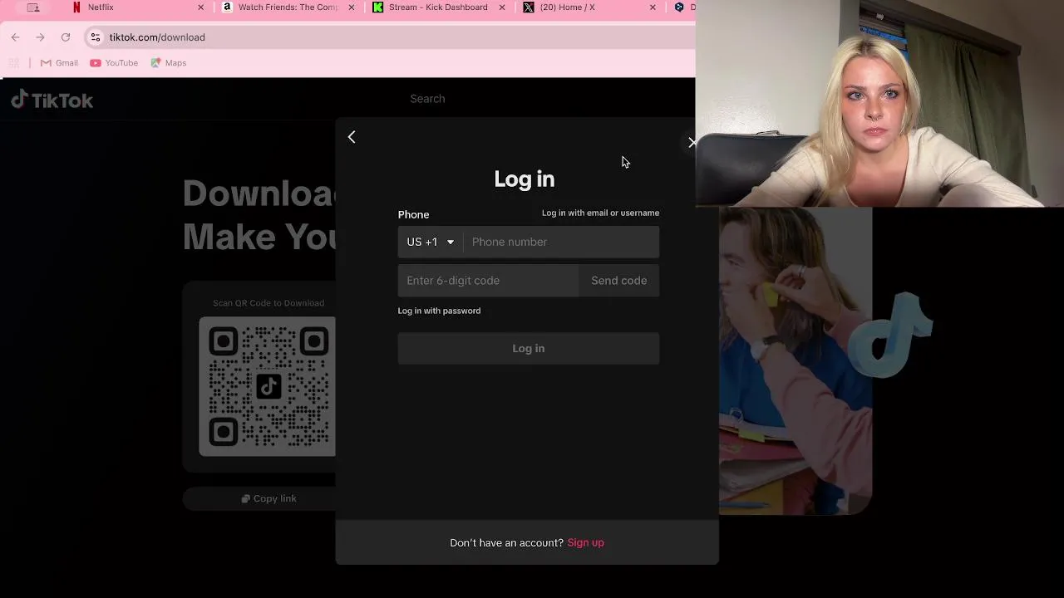Click the Copy link button

coord(268,498)
